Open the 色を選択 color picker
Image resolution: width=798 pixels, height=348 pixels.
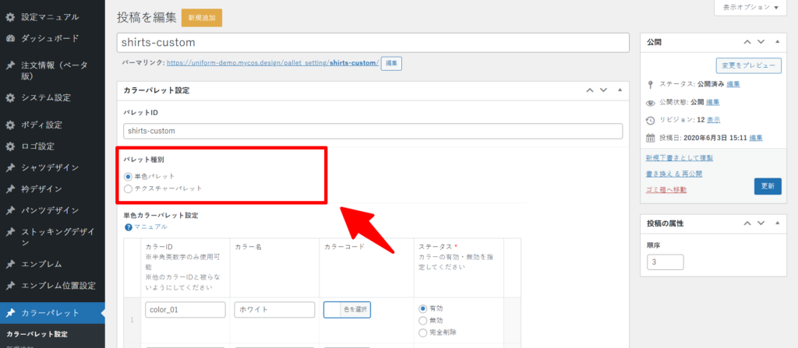click(x=347, y=309)
